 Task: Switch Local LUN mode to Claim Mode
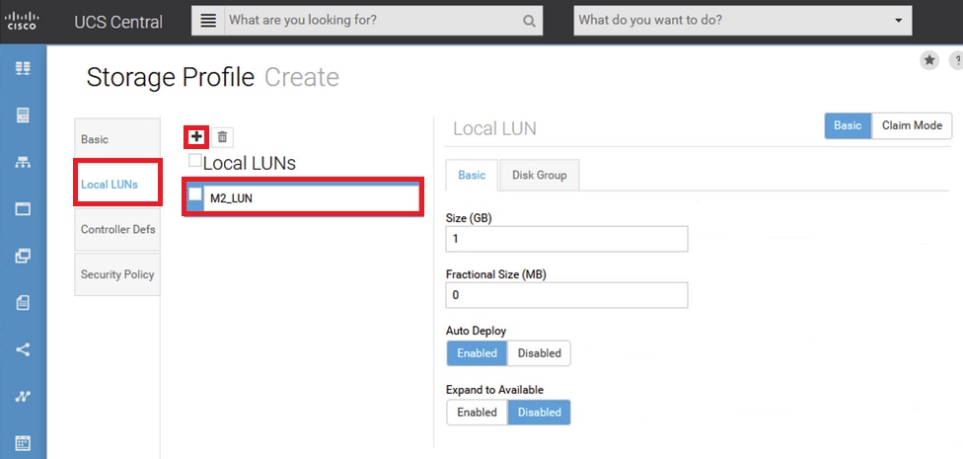[912, 125]
